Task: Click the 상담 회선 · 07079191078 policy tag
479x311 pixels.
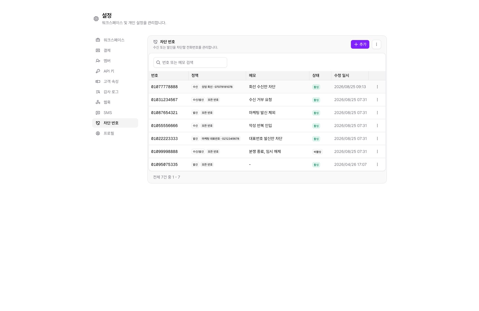Action: pyautogui.click(x=217, y=87)
